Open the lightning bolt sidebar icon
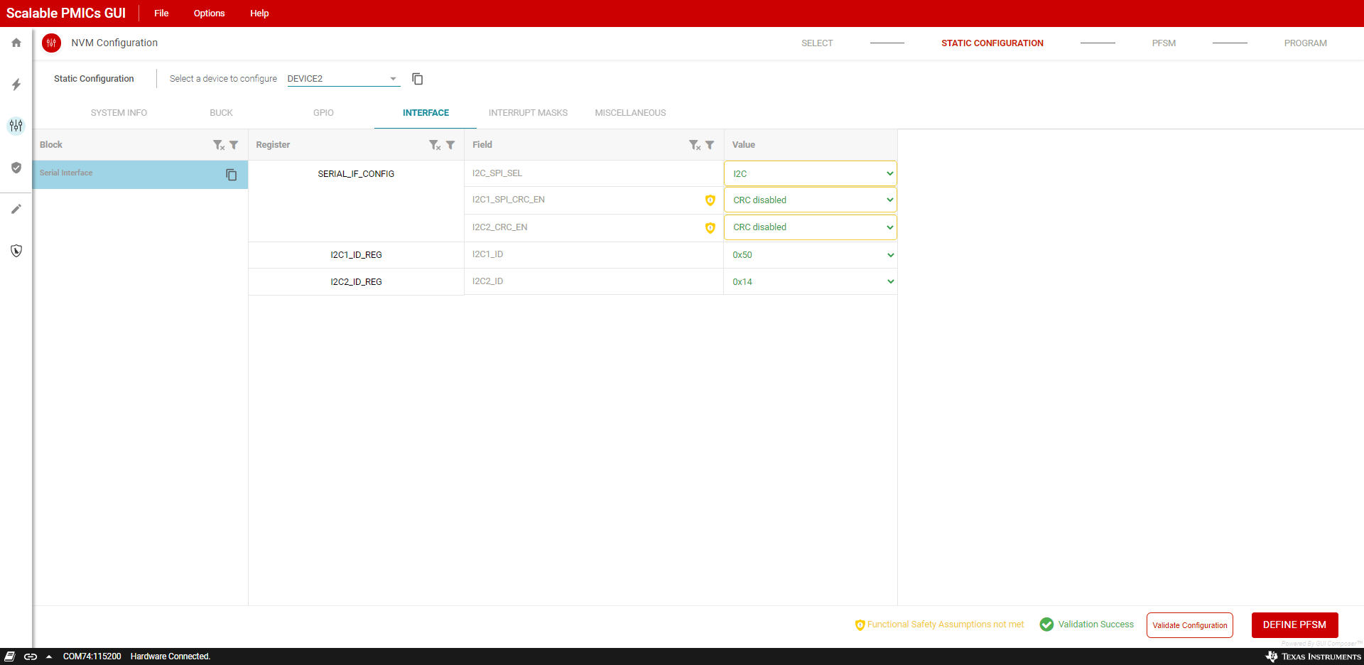Screen dimensions: 1364x665 [x=16, y=85]
